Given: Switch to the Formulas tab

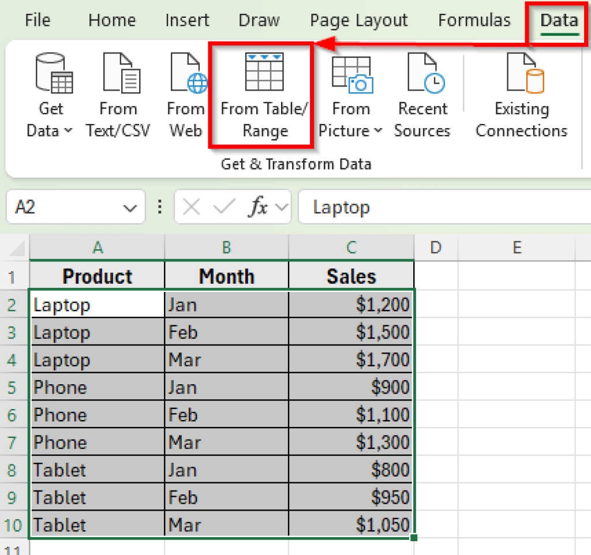Looking at the screenshot, I should (474, 20).
